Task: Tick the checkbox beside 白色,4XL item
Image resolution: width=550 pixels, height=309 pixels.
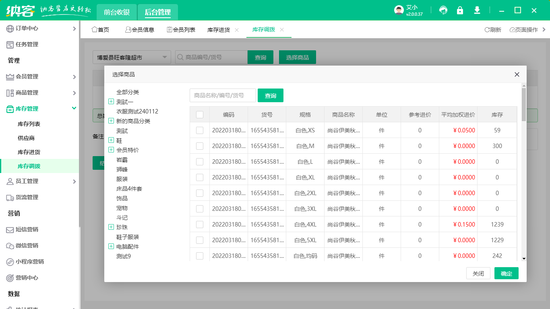Action: [x=199, y=225]
